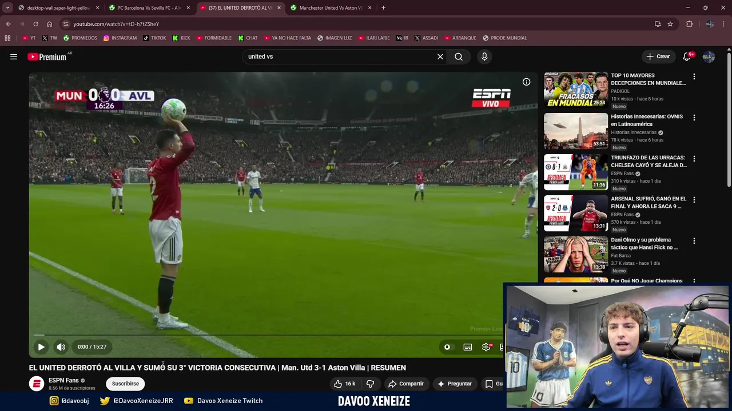The image size is (732, 411).
Task: Run search with the magnifier button
Action: pos(459,57)
